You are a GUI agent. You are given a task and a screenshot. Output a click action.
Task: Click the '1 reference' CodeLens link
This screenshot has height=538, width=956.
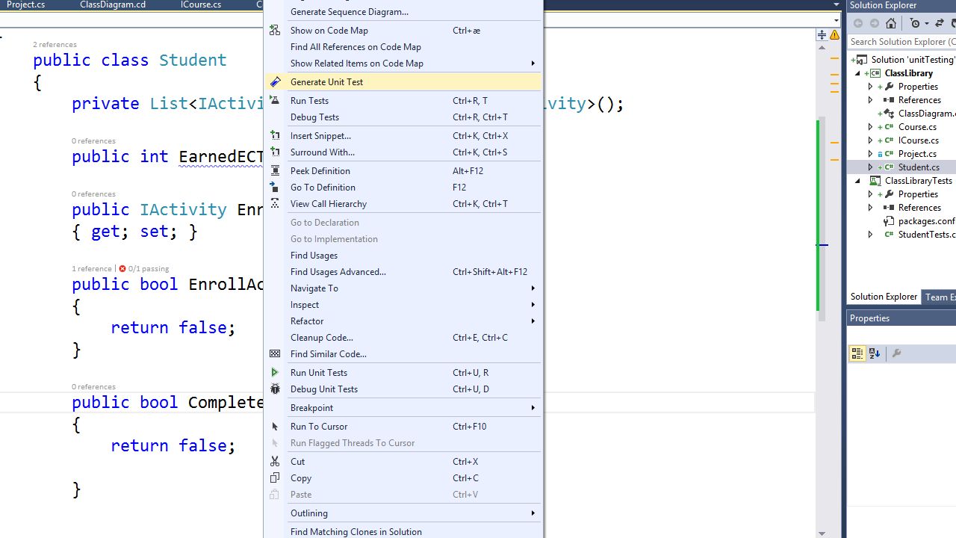click(x=91, y=269)
